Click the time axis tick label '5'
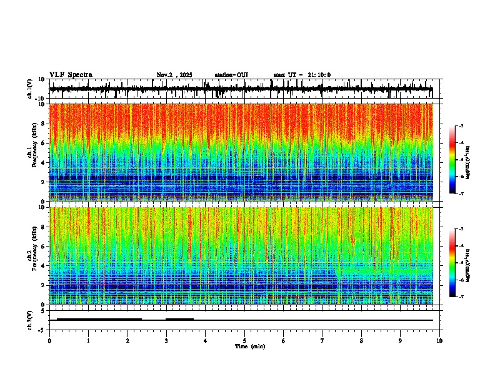 (x=244, y=341)
